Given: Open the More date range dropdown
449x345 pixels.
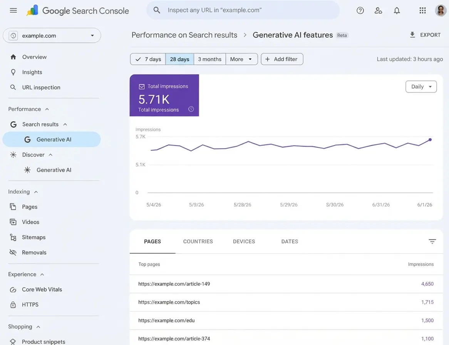Looking at the screenshot, I should click(241, 59).
